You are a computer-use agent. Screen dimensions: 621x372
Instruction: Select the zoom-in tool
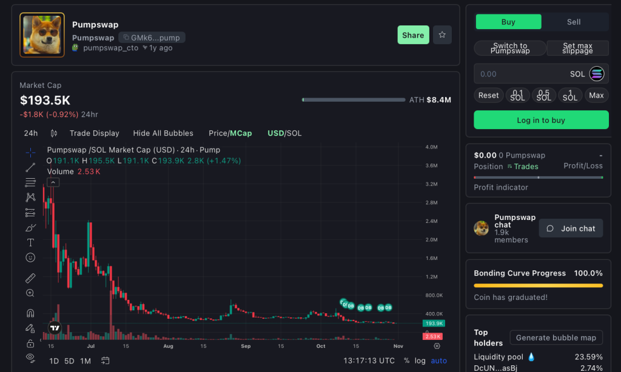pos(30,293)
